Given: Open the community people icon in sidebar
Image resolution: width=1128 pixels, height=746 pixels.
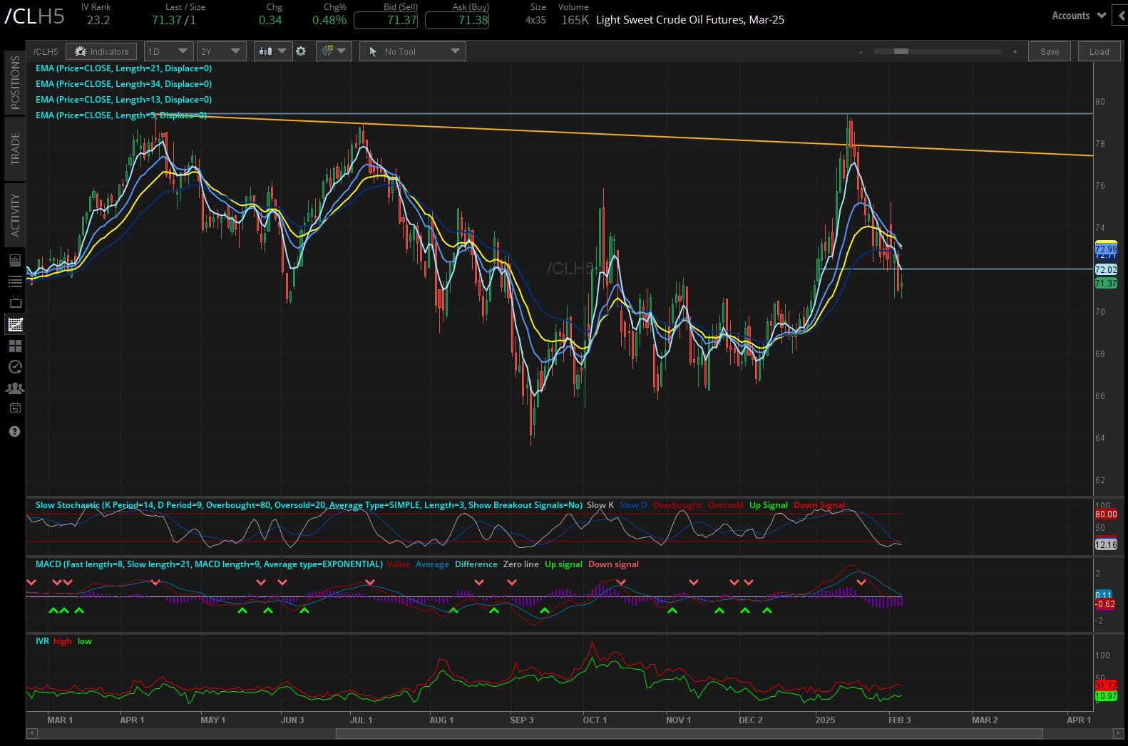Looking at the screenshot, I should 15,388.
